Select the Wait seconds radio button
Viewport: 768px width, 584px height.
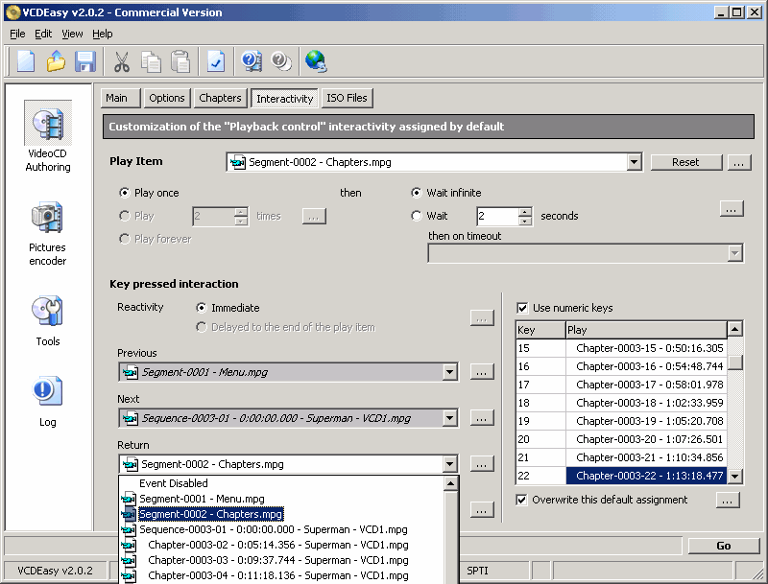[x=416, y=217]
